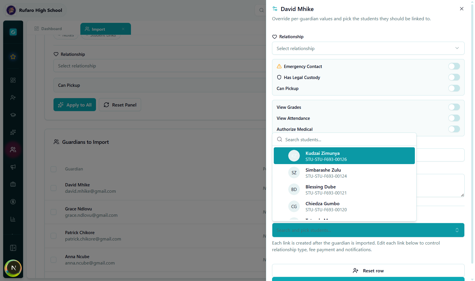Click the Search students input field
This screenshot has width=475, height=281.
[344, 139]
